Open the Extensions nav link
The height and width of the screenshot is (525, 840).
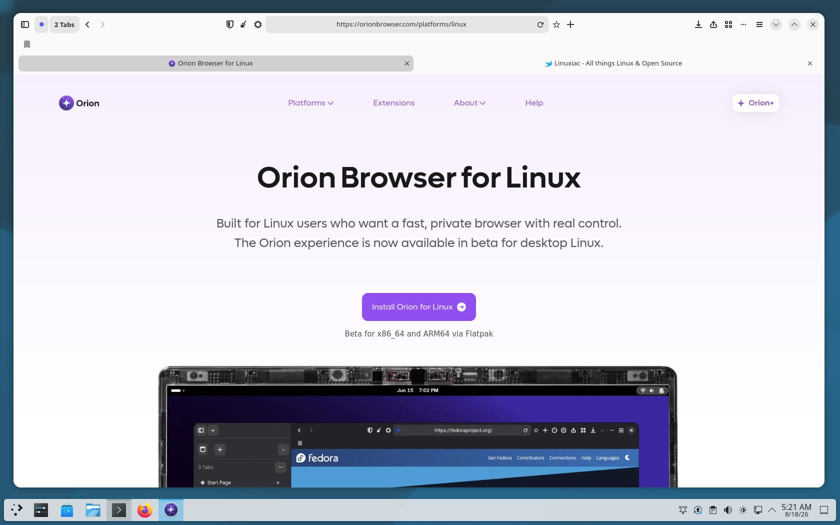(393, 103)
